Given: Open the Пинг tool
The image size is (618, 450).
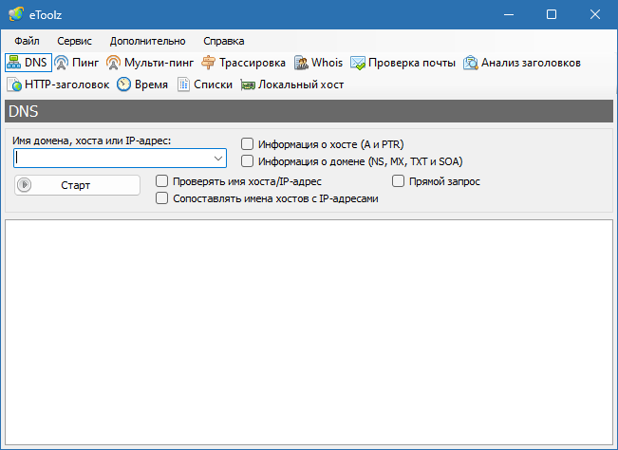Looking at the screenshot, I should 77,63.
